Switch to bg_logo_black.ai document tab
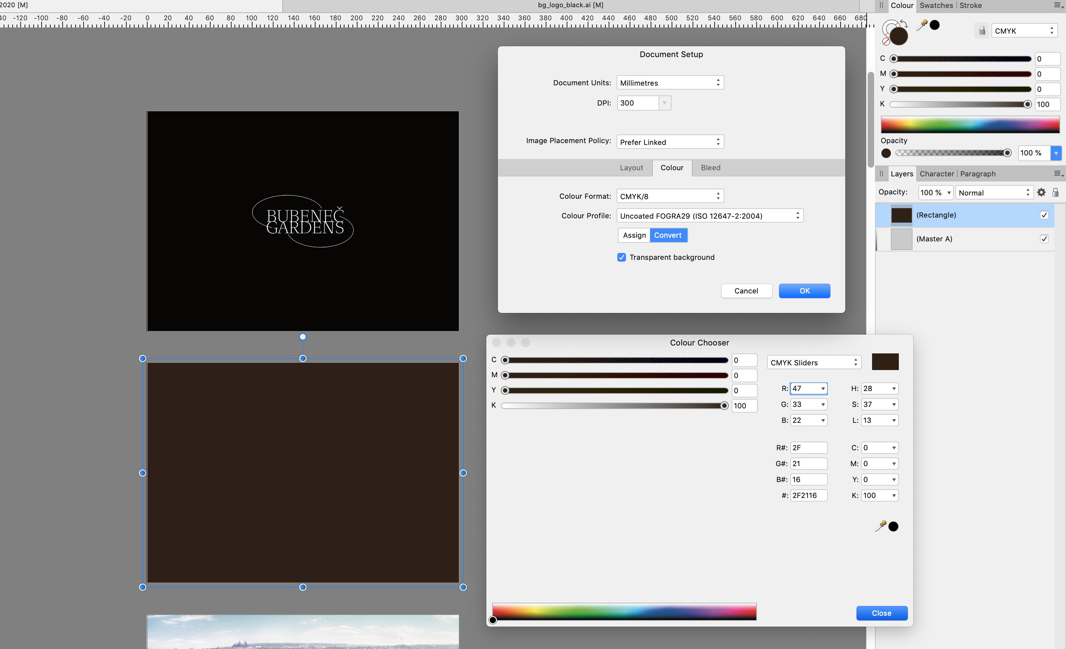 (x=570, y=5)
